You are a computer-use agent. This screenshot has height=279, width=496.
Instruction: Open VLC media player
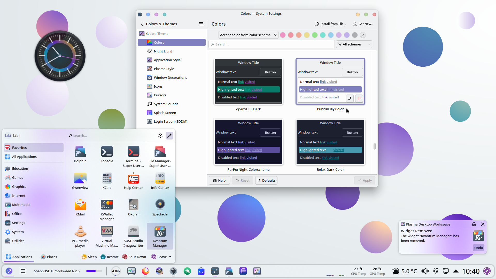(x=80, y=236)
